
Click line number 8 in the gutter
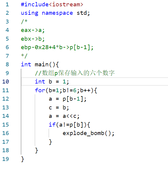tap(7, 64)
